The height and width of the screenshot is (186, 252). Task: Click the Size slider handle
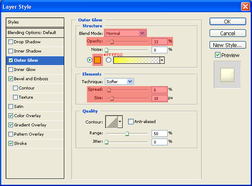point(112,98)
